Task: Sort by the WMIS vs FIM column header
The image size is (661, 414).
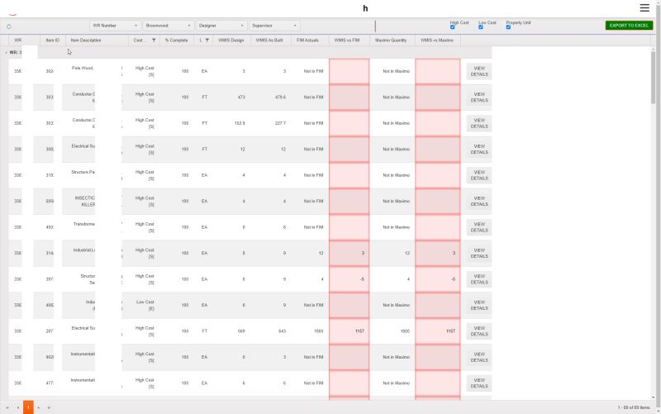Action: (x=347, y=40)
